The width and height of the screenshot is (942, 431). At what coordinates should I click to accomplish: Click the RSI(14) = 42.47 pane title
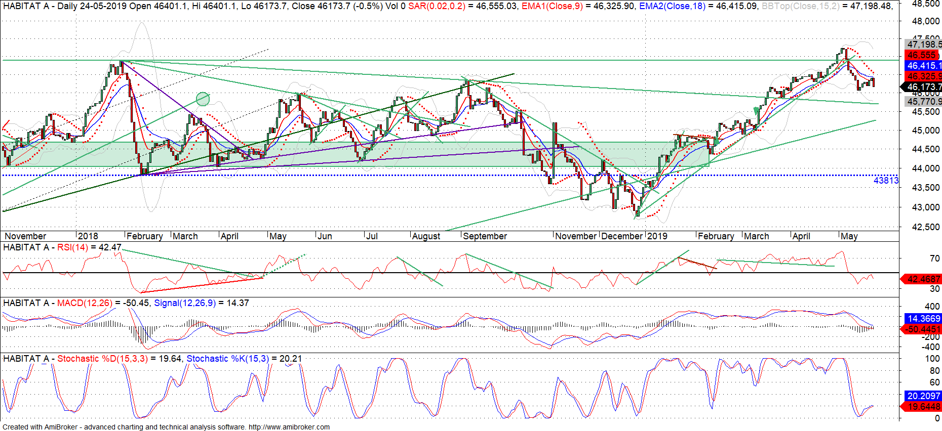[89, 247]
